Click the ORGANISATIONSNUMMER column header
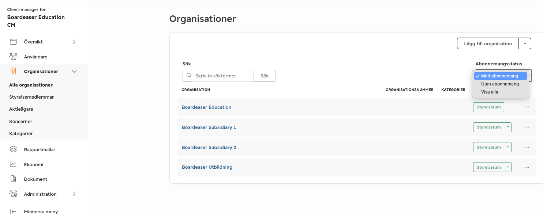Image resolution: width=543 pixels, height=214 pixels. pos(409,89)
